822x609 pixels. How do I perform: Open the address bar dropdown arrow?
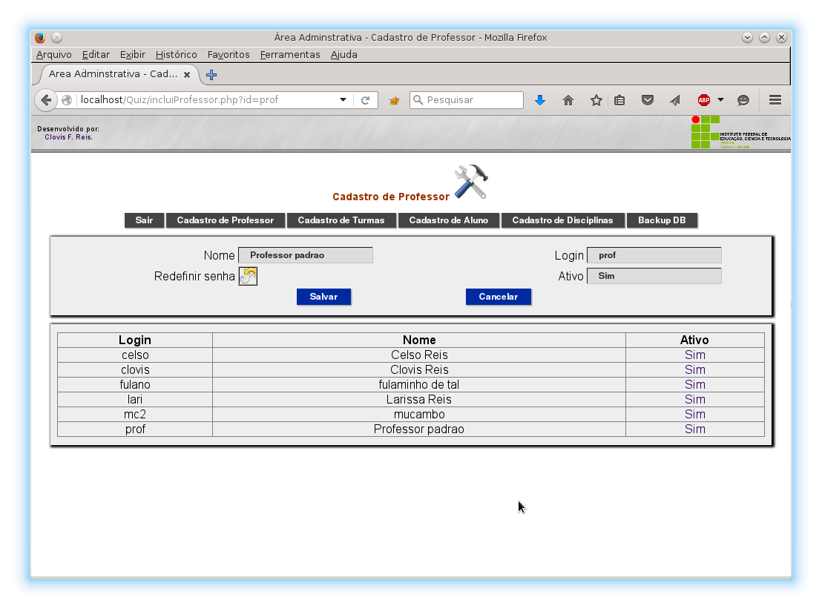tap(342, 99)
